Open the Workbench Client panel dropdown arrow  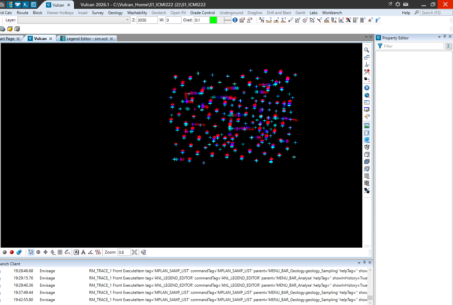click(x=359, y=263)
